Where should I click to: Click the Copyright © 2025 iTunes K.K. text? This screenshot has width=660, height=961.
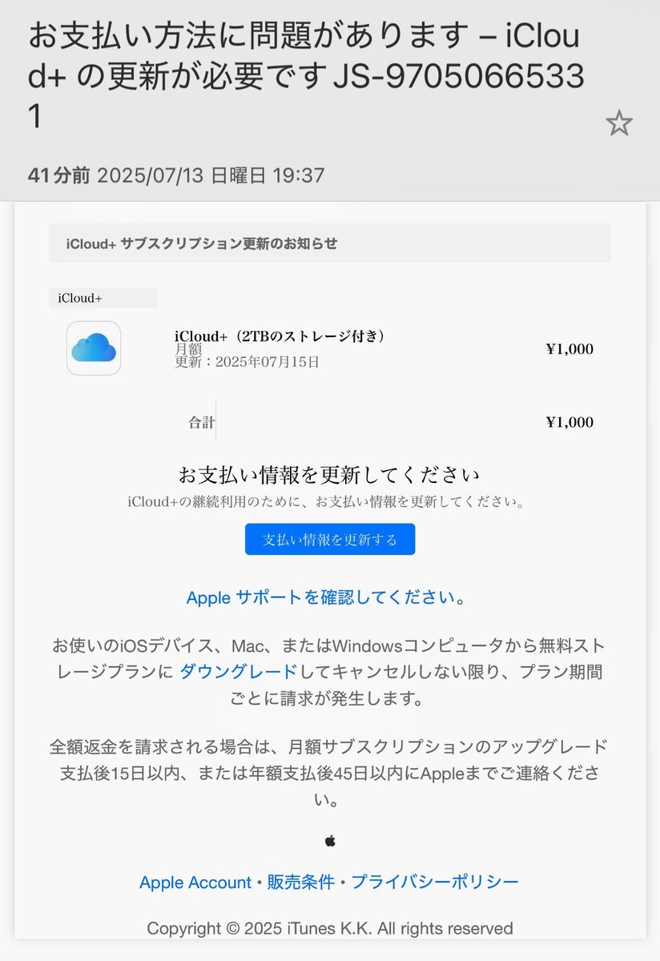click(x=330, y=928)
